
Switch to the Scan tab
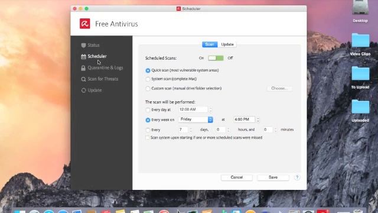coord(210,44)
